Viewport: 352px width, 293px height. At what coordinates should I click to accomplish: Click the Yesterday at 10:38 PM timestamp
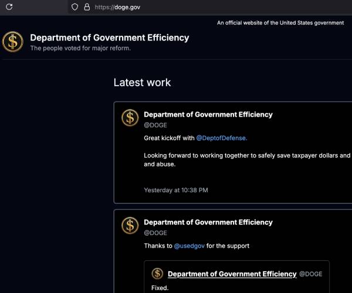176,190
